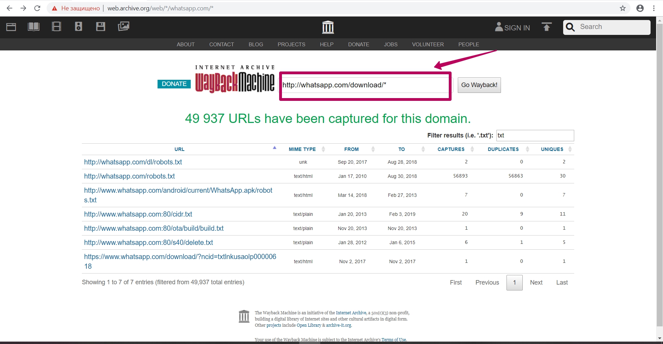Go forward in browser history
The height and width of the screenshot is (344, 663).
coord(23,8)
